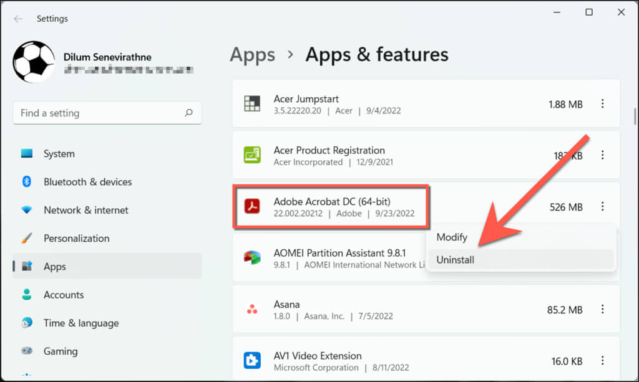Open the System settings category

tap(59, 154)
